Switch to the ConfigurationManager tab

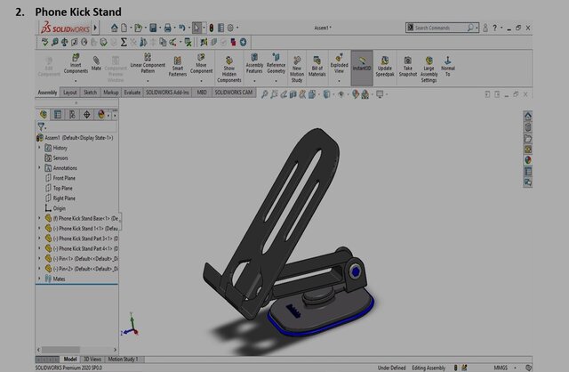72,115
